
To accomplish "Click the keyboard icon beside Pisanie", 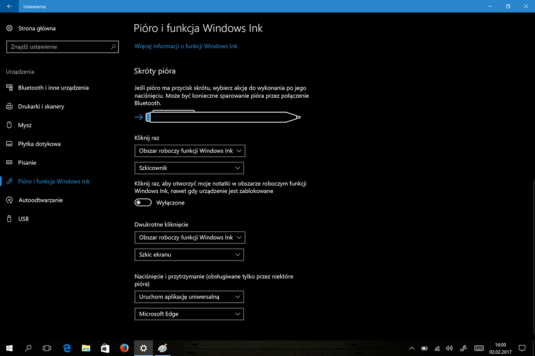I will pyautogui.click(x=9, y=163).
